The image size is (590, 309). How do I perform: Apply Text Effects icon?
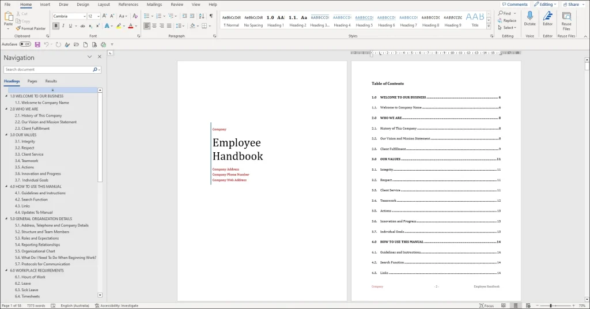tap(107, 26)
